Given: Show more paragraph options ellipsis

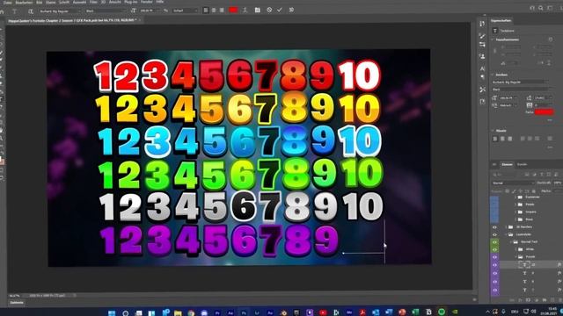Looking at the screenshot, I should (x=550, y=147).
